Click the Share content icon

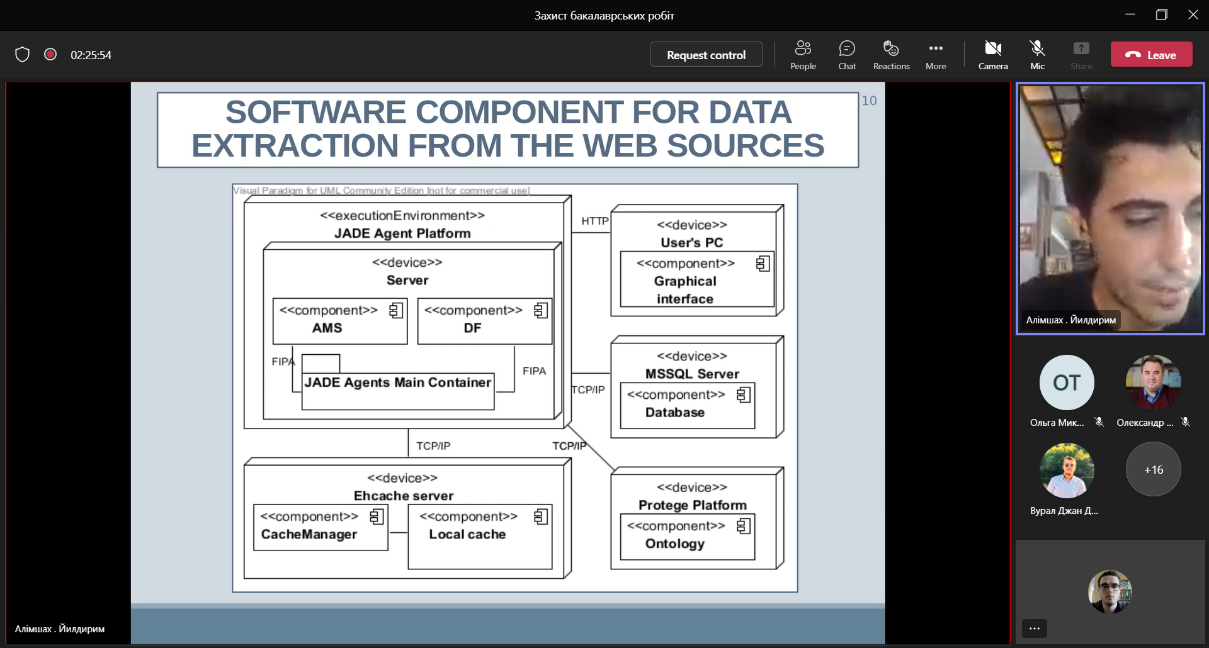click(x=1081, y=55)
